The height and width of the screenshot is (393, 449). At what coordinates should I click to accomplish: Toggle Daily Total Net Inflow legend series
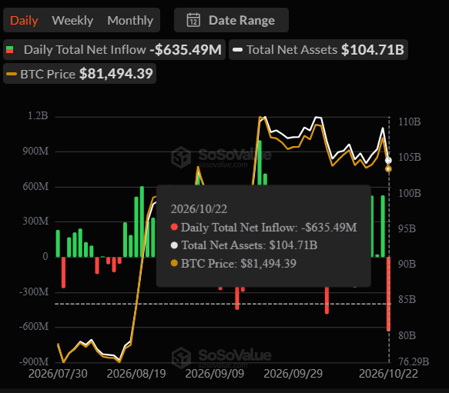[x=114, y=50]
